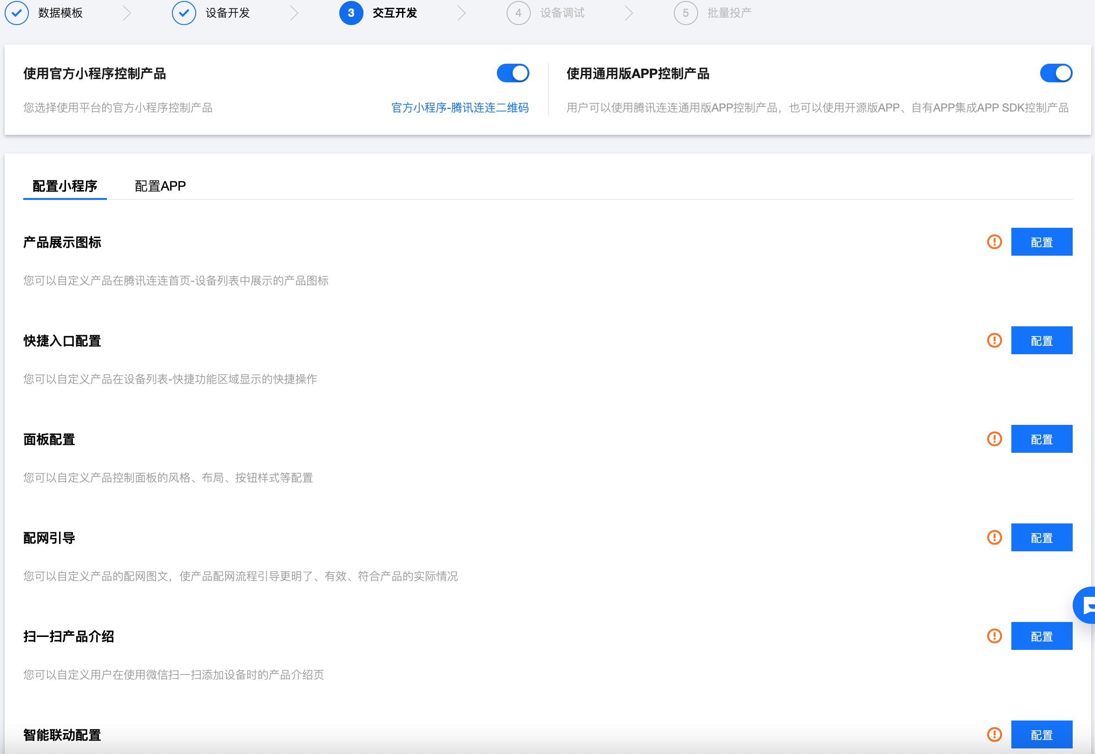Switch to the 配置APP tab
Screen dimensions: 1095x754
[160, 186]
